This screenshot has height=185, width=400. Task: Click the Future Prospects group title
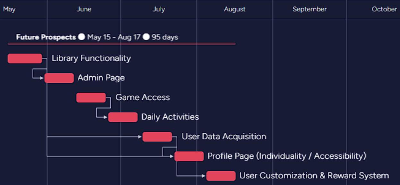(46, 37)
